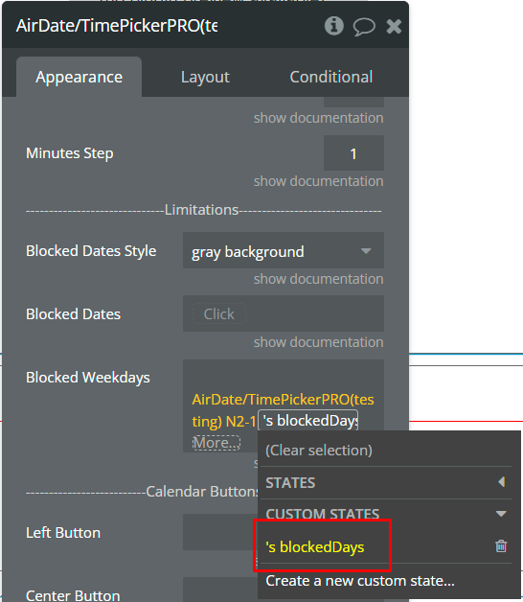Screen dimensions: 523x602
Task: Open the element info icon in header
Action: click(334, 26)
